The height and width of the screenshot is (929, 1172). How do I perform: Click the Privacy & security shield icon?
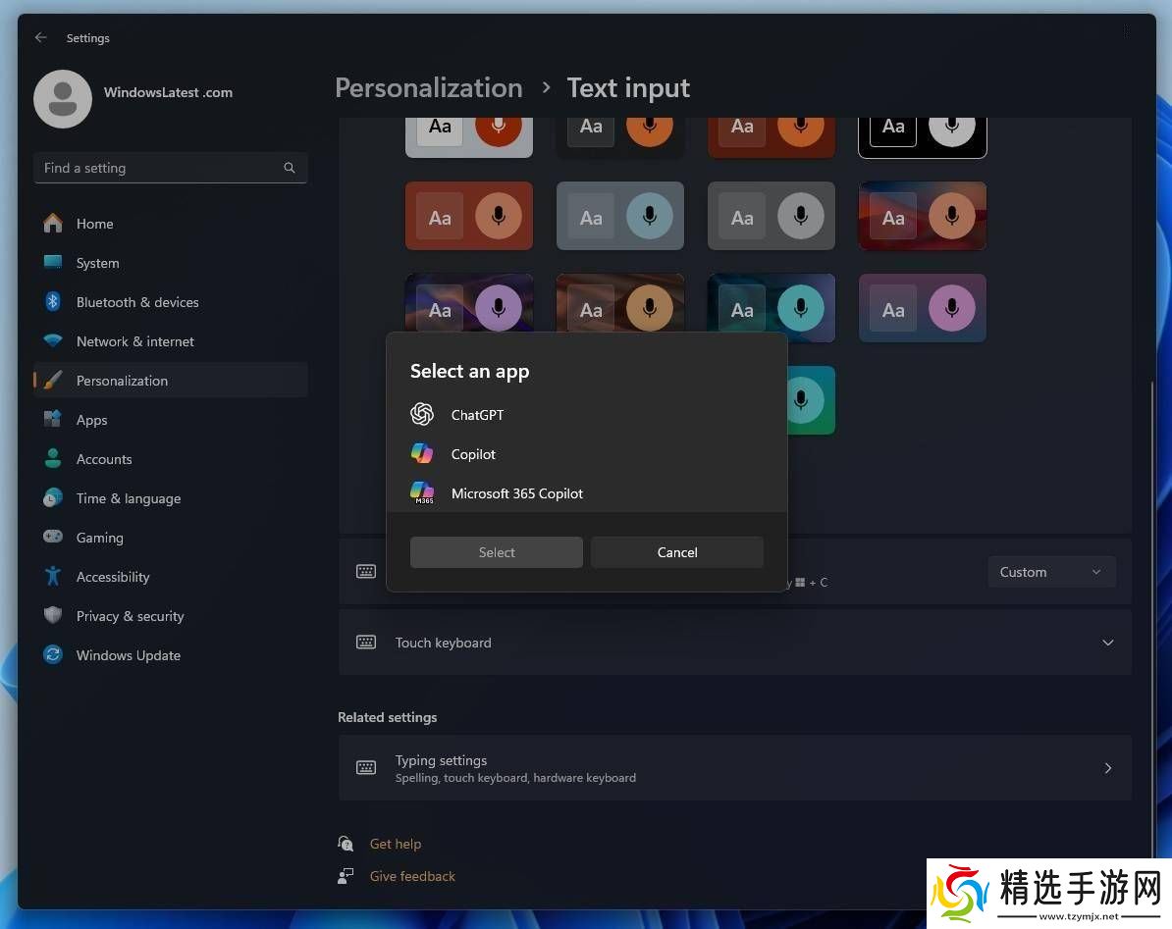pyautogui.click(x=53, y=616)
